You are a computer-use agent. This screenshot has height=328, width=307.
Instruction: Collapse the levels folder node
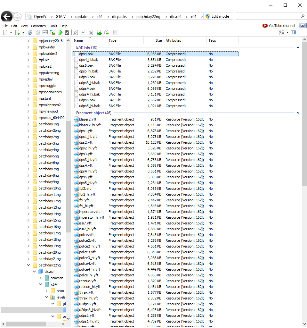tap(46, 297)
